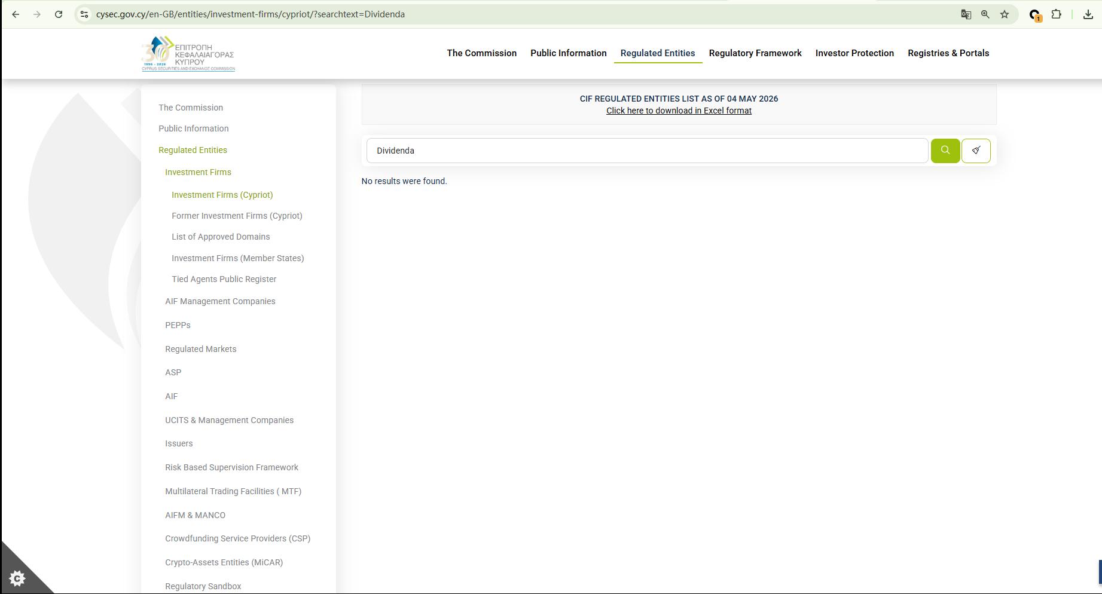Open Tied Agents Public Register
1102x594 pixels.
224,279
